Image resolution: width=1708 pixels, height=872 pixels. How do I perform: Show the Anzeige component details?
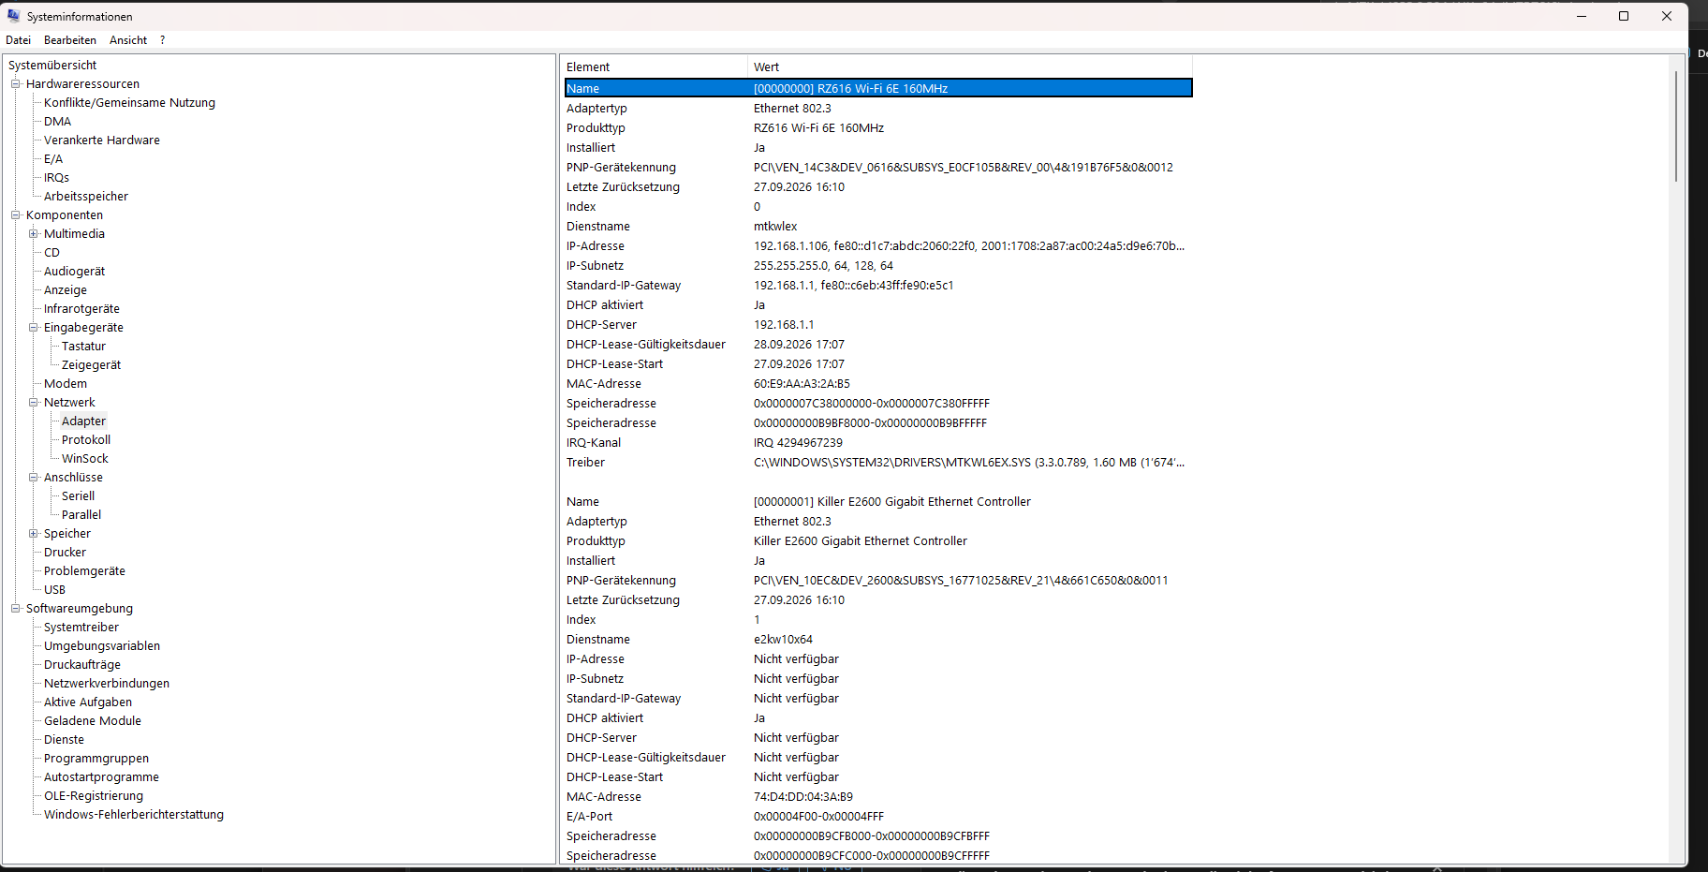(x=66, y=290)
